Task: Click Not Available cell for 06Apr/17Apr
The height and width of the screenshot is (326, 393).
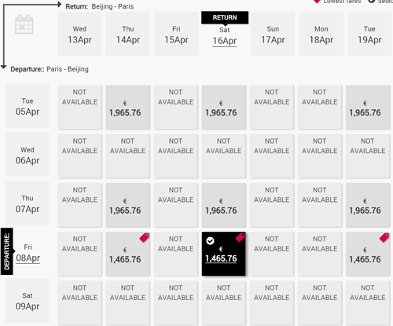Action: coord(272,156)
